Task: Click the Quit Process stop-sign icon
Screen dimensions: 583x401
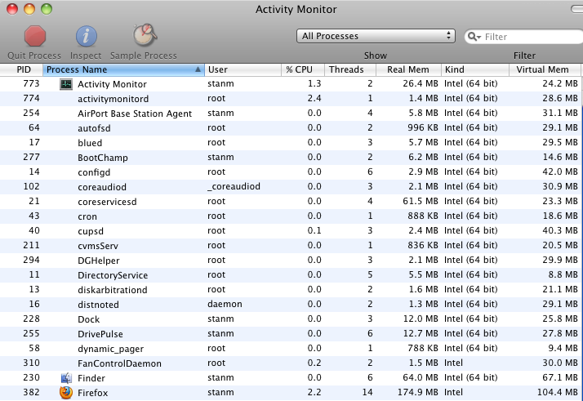Action: click(35, 36)
